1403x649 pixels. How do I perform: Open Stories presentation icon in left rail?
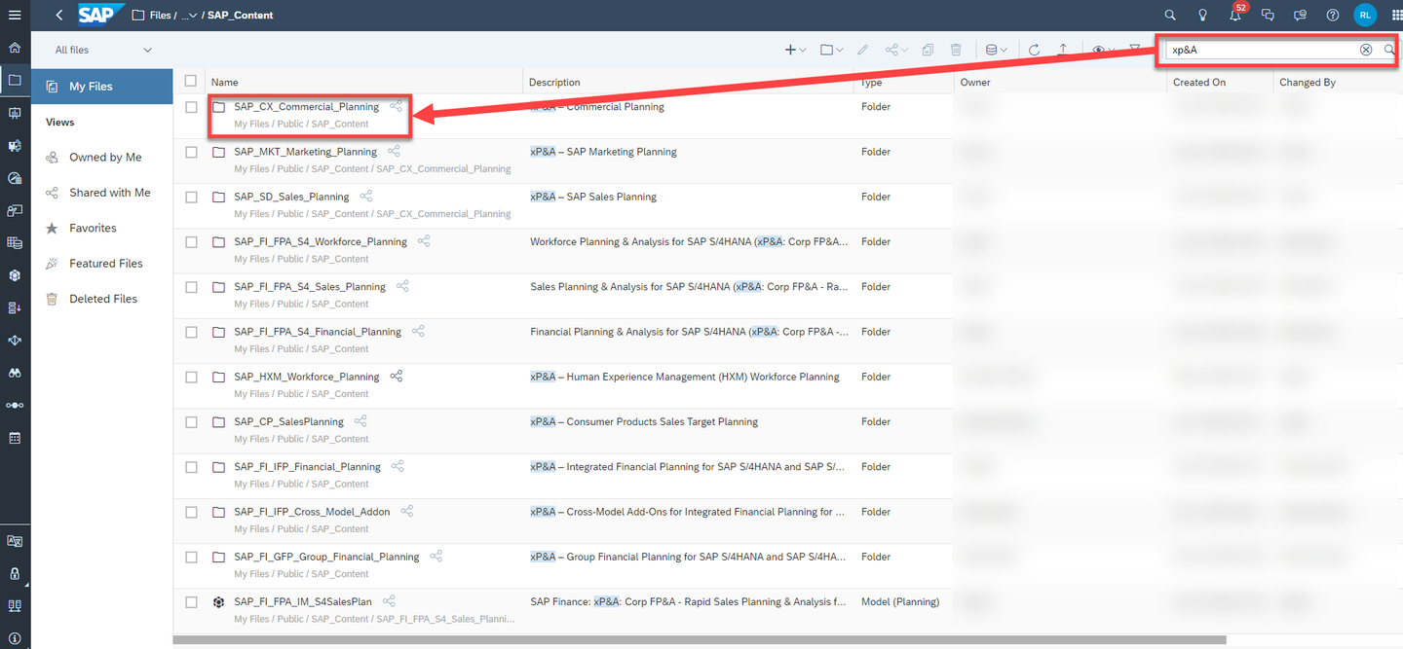point(15,113)
